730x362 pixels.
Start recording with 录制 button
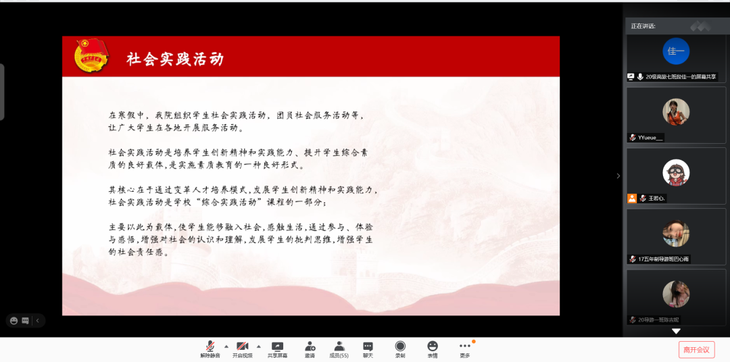[400, 348]
